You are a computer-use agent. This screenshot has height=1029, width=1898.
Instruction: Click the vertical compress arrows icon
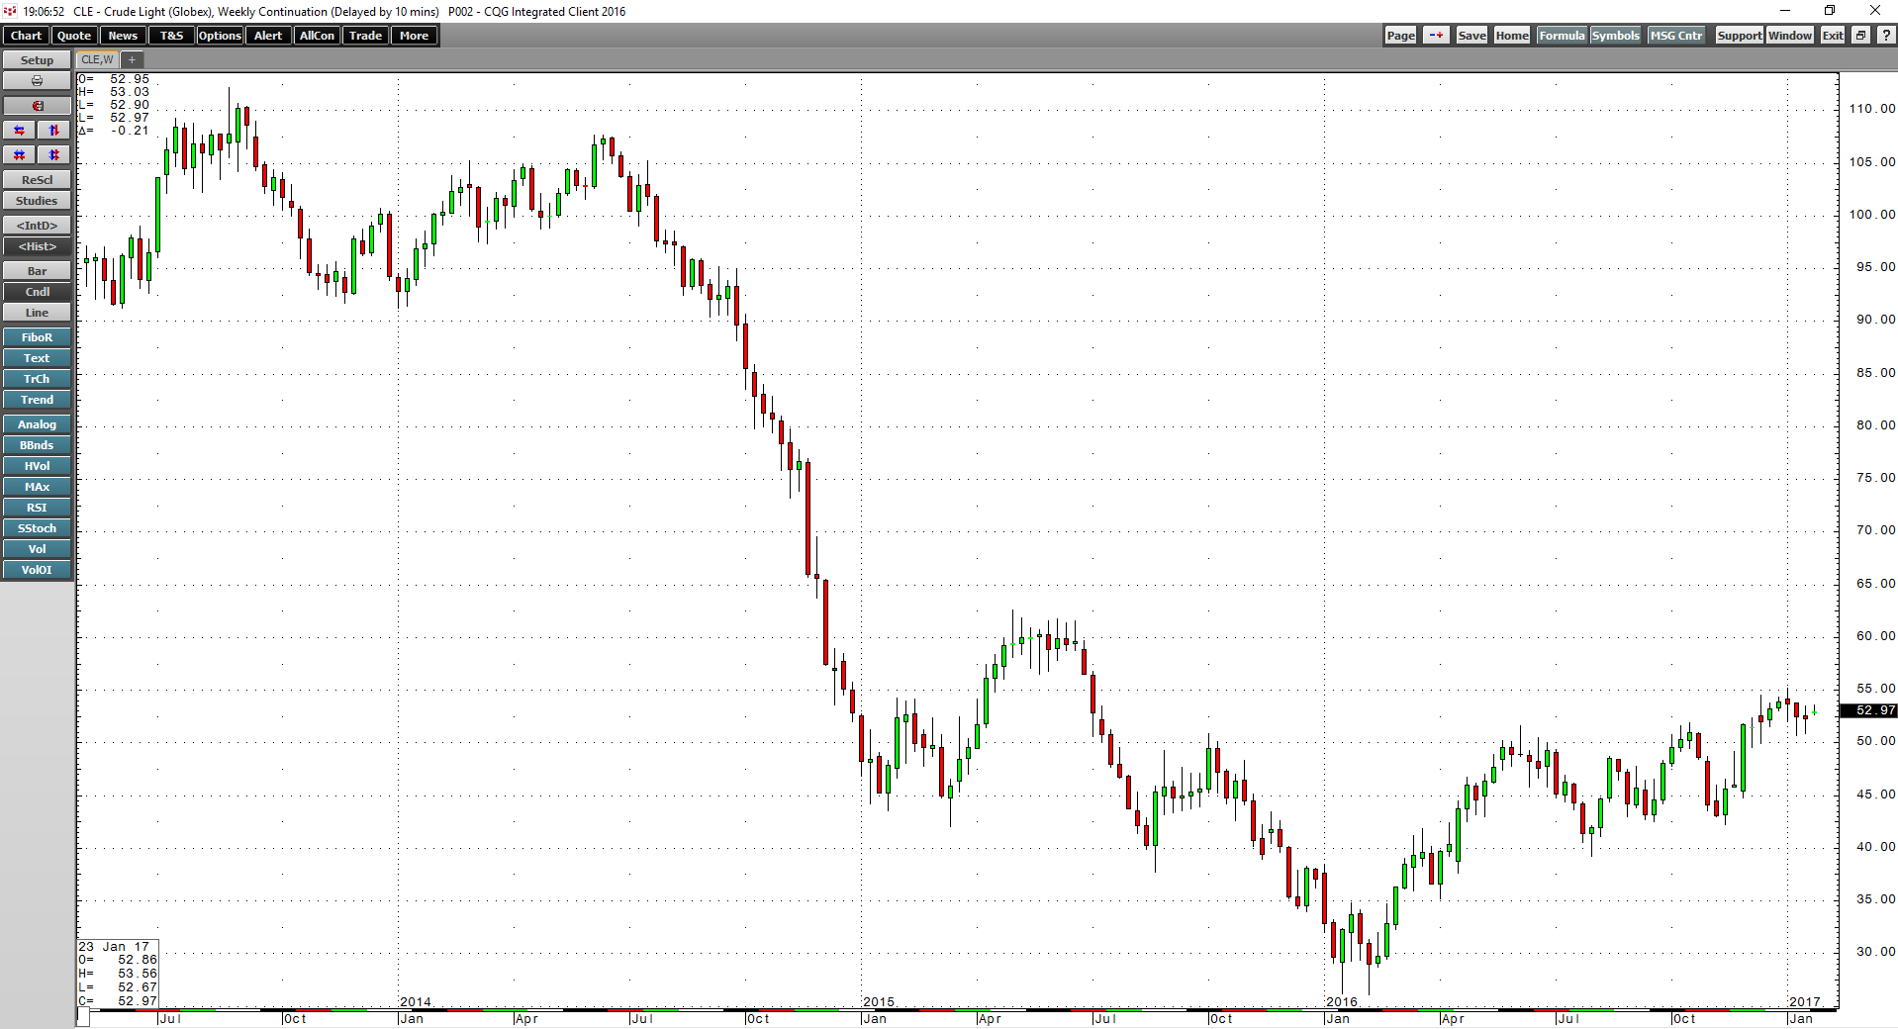pos(54,155)
